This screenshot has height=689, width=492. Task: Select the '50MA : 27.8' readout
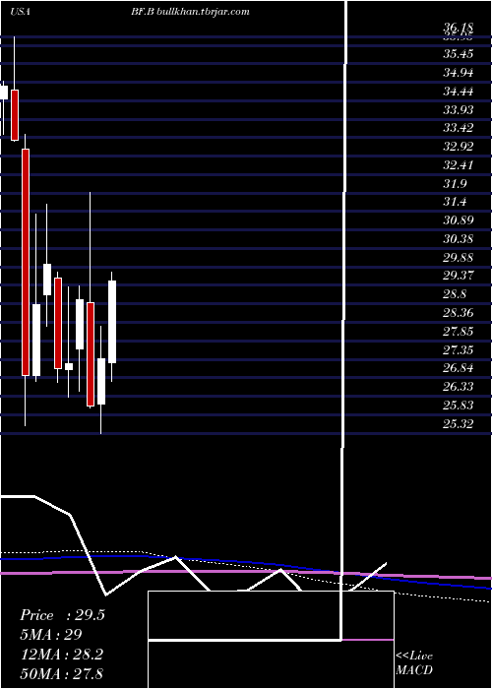pyautogui.click(x=61, y=673)
